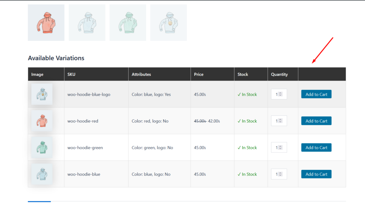The height and width of the screenshot is (203, 365).
Task: Select the logo hoodie gallery thumbnail
Action: [x=168, y=23]
